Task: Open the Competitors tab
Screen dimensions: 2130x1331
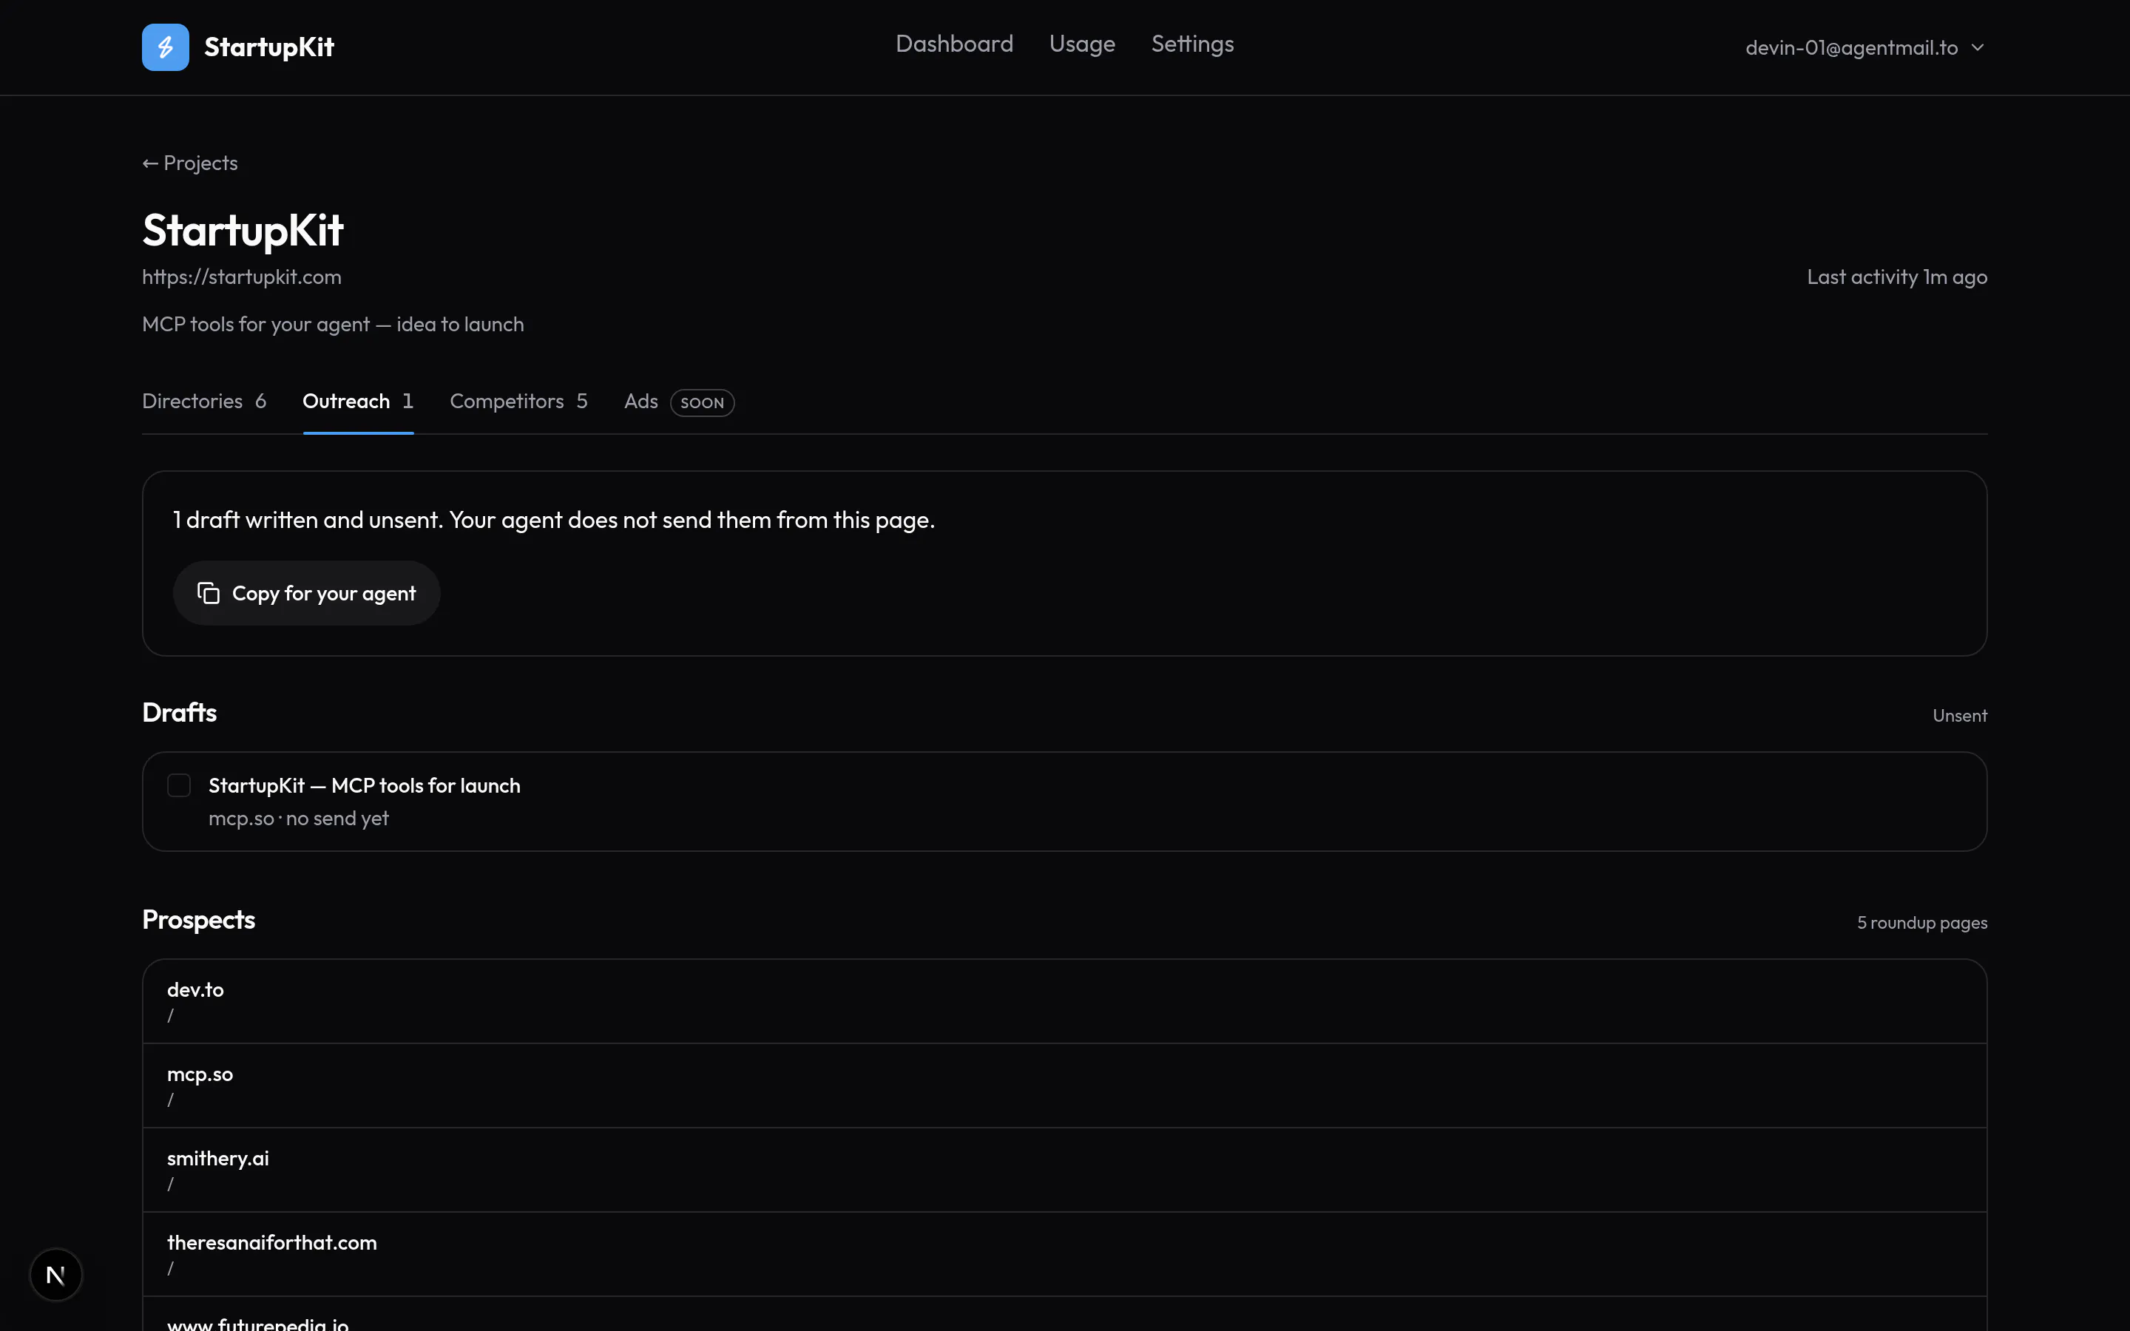Action: (x=518, y=402)
